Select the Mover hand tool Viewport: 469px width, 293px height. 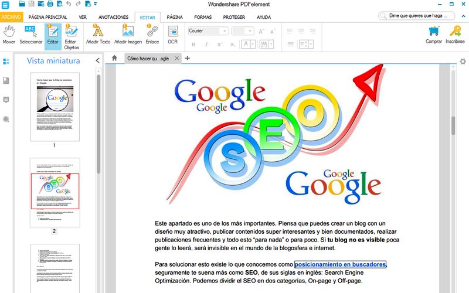coord(9,35)
